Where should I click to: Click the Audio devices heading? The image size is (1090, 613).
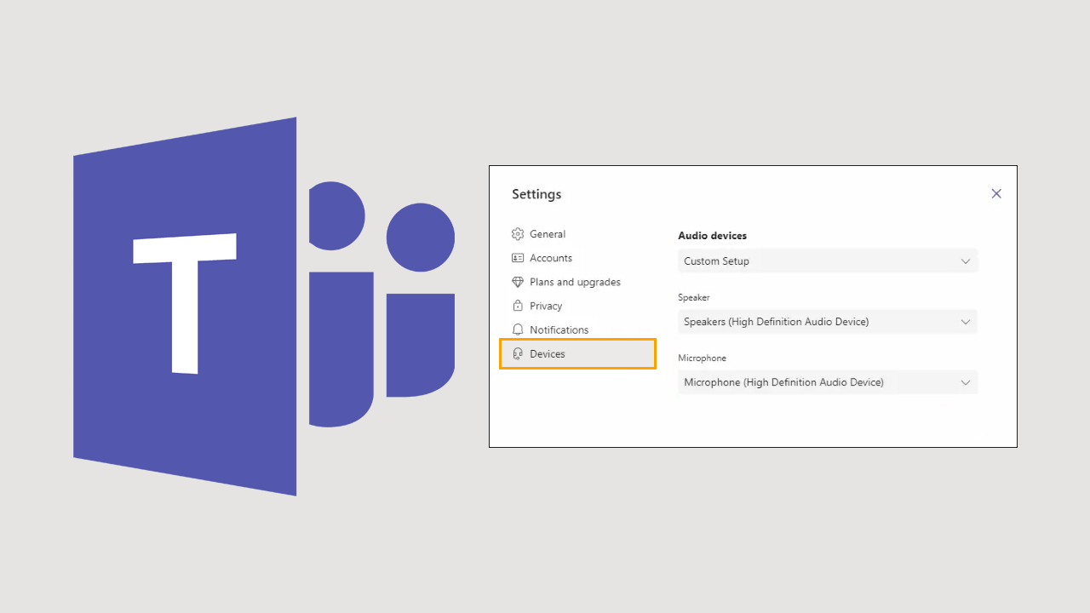point(712,236)
